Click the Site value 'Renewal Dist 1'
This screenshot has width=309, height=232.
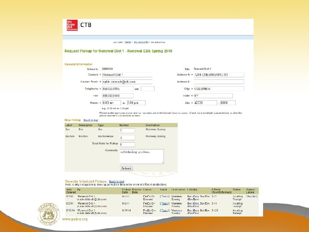[202, 69]
